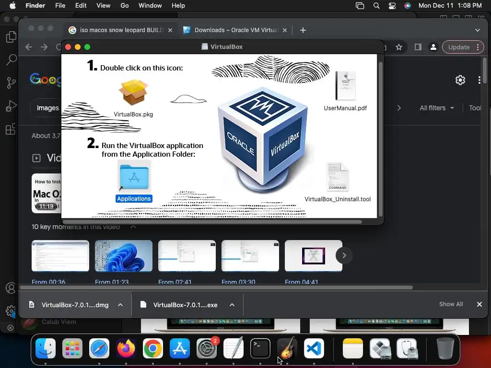This screenshot has width=491, height=368.
Task: Open TextEdit from the Dock
Action: tap(234, 348)
